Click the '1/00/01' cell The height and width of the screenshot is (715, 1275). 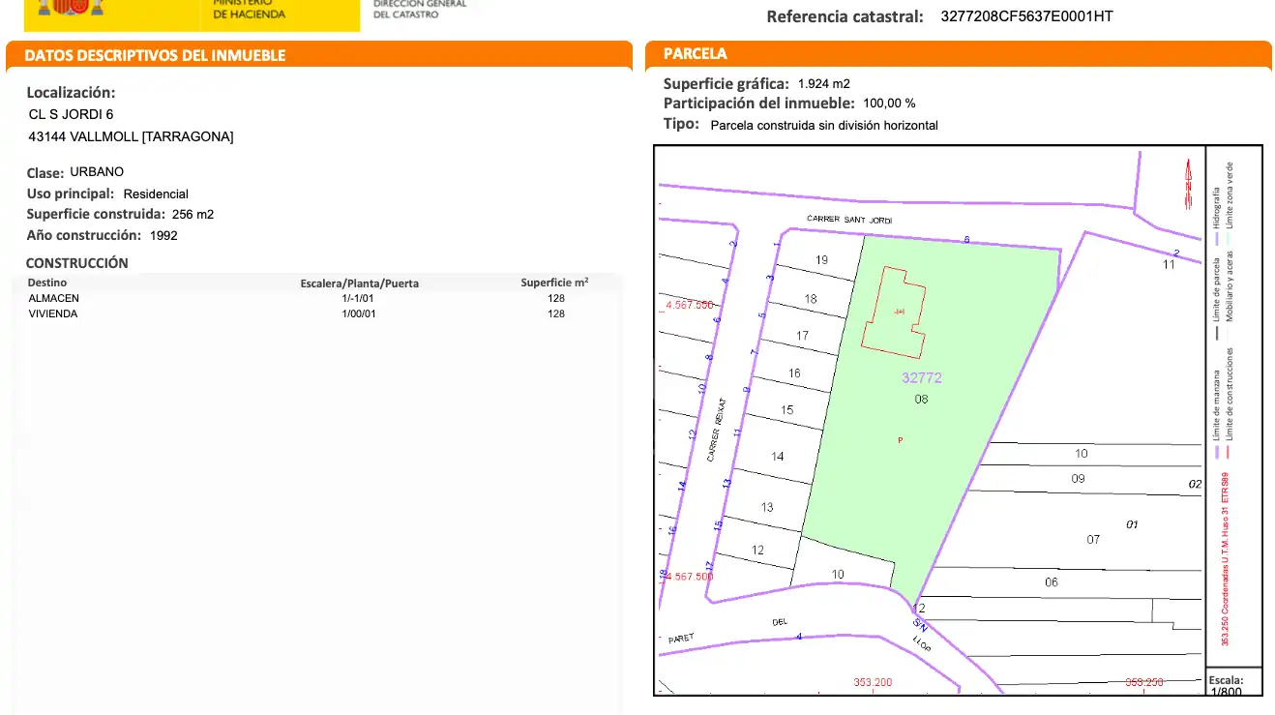pyautogui.click(x=358, y=313)
